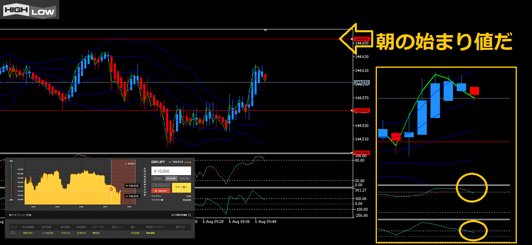
Task: Select the ¥5,000 preset amount
Action: pyautogui.click(x=157, y=178)
